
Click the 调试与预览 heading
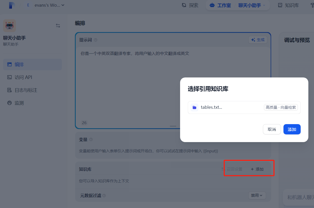pos(297,40)
